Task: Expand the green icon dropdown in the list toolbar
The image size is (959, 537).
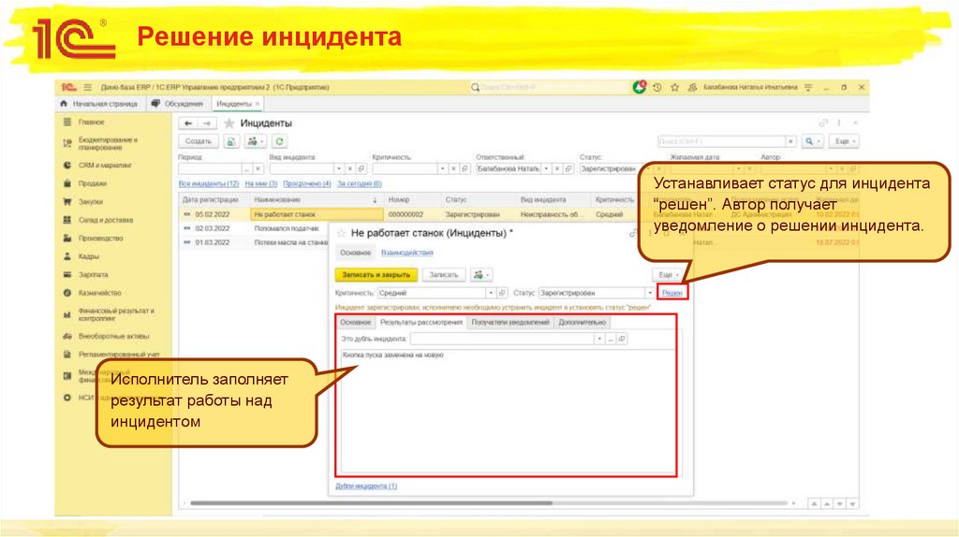Action: point(255,141)
